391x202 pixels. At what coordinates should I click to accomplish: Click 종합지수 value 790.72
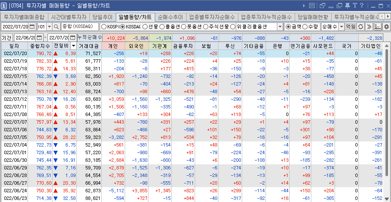(44, 53)
